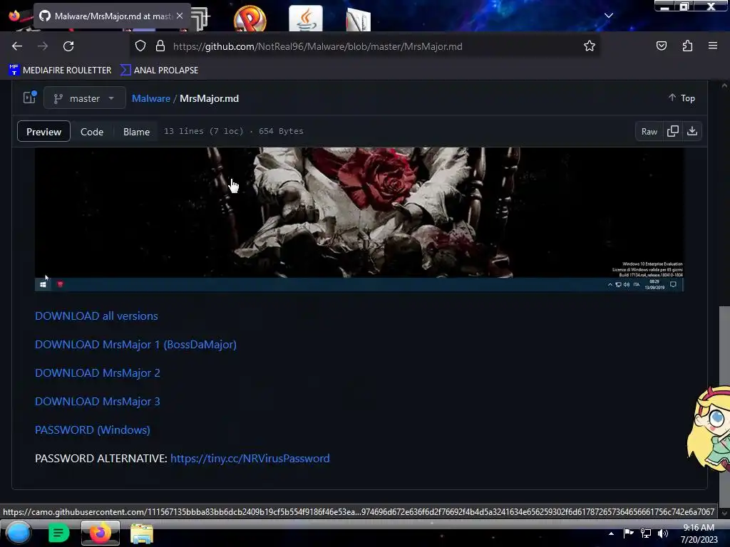Open the Action Center flag icon
730x547 pixels.
click(x=629, y=533)
